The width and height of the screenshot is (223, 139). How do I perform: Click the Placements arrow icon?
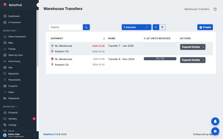coord(5,80)
